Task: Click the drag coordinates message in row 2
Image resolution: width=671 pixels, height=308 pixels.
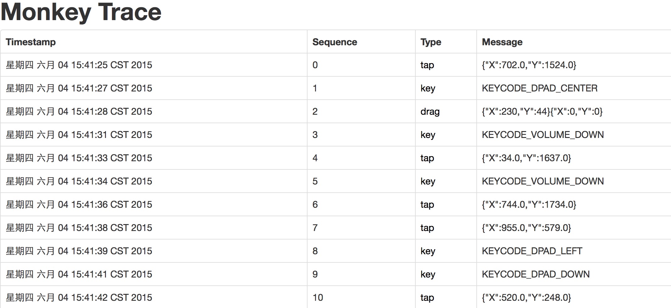Action: (x=542, y=112)
